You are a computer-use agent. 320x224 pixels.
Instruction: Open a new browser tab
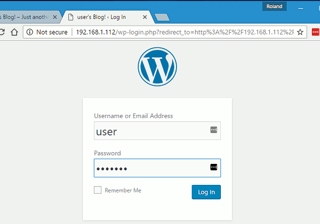(x=162, y=17)
